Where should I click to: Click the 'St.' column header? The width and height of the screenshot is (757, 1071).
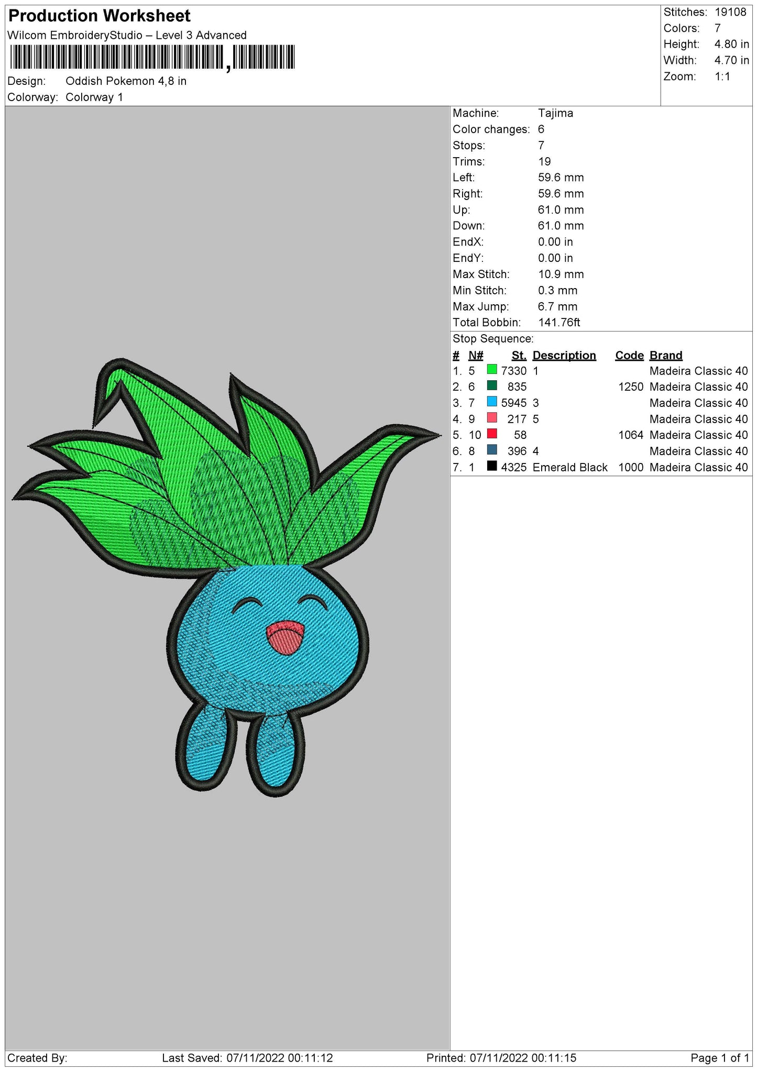coord(519,356)
